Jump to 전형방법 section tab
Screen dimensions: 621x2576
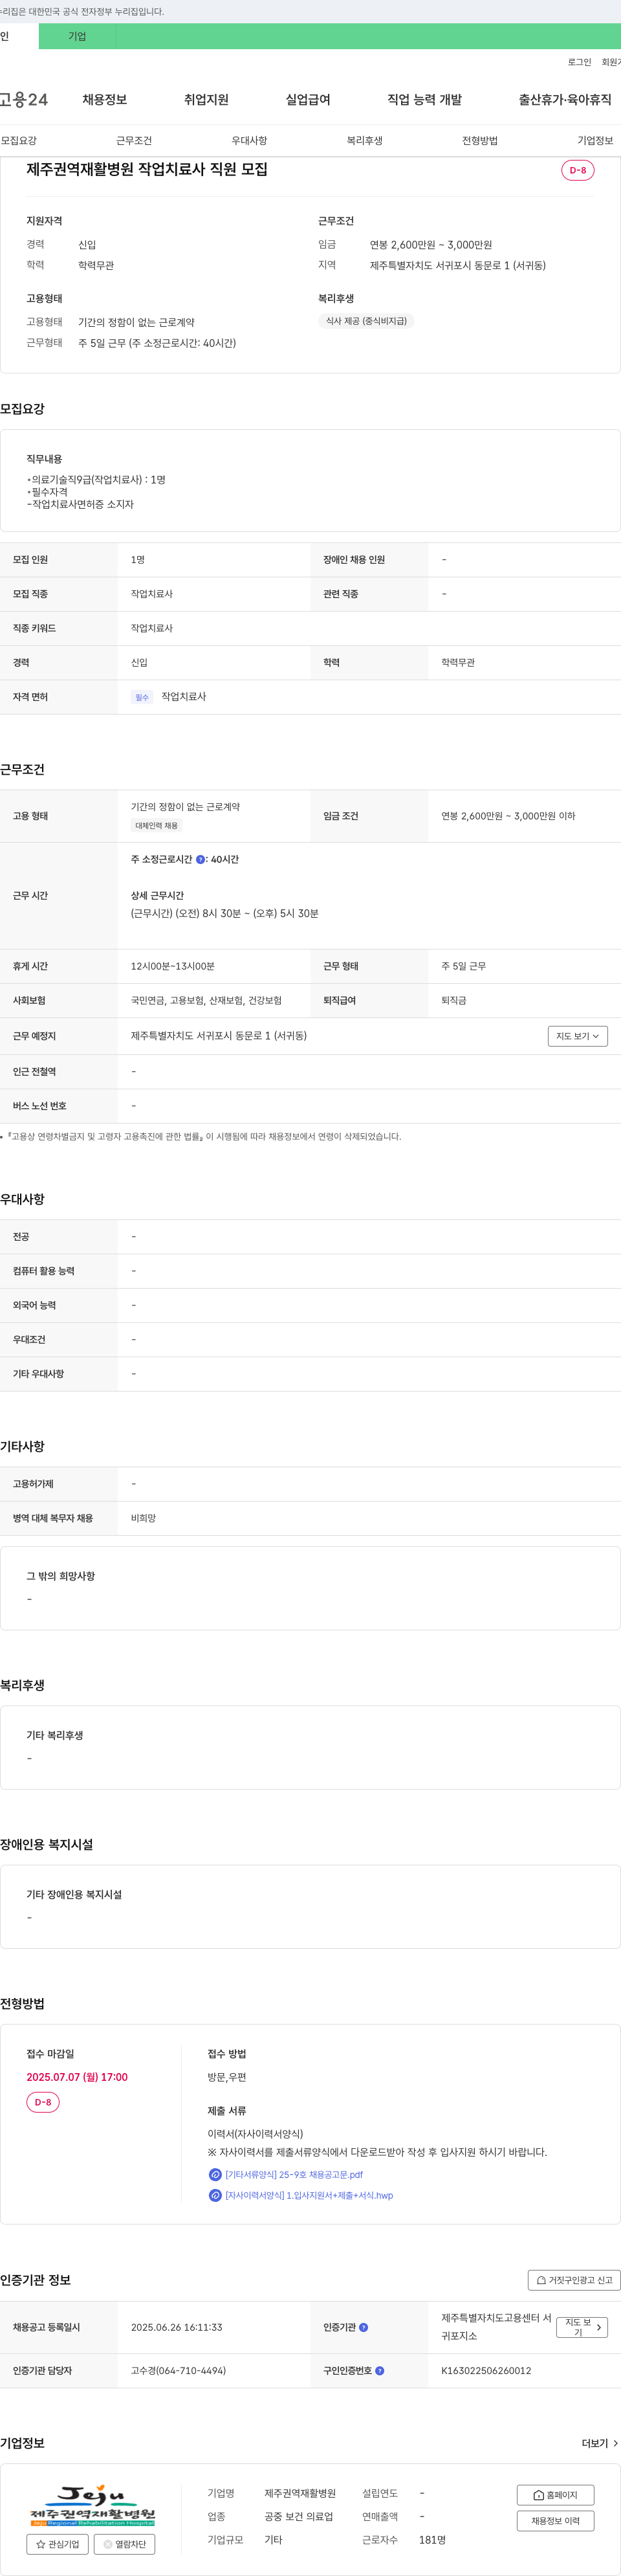pyautogui.click(x=480, y=140)
